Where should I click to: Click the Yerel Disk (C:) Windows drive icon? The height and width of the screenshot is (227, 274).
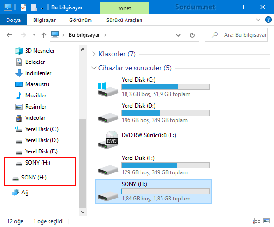pyautogui.click(x=108, y=89)
